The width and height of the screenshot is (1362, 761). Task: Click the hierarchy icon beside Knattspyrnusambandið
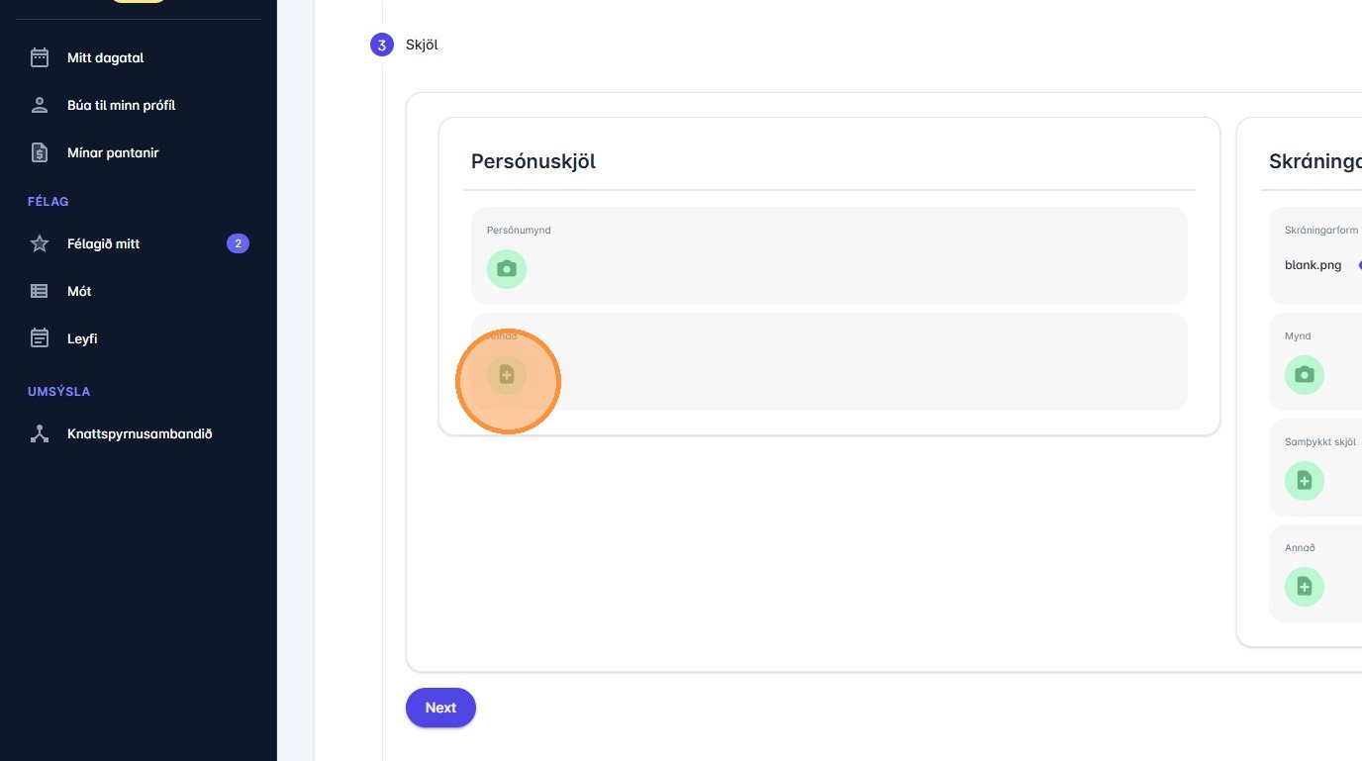point(40,433)
